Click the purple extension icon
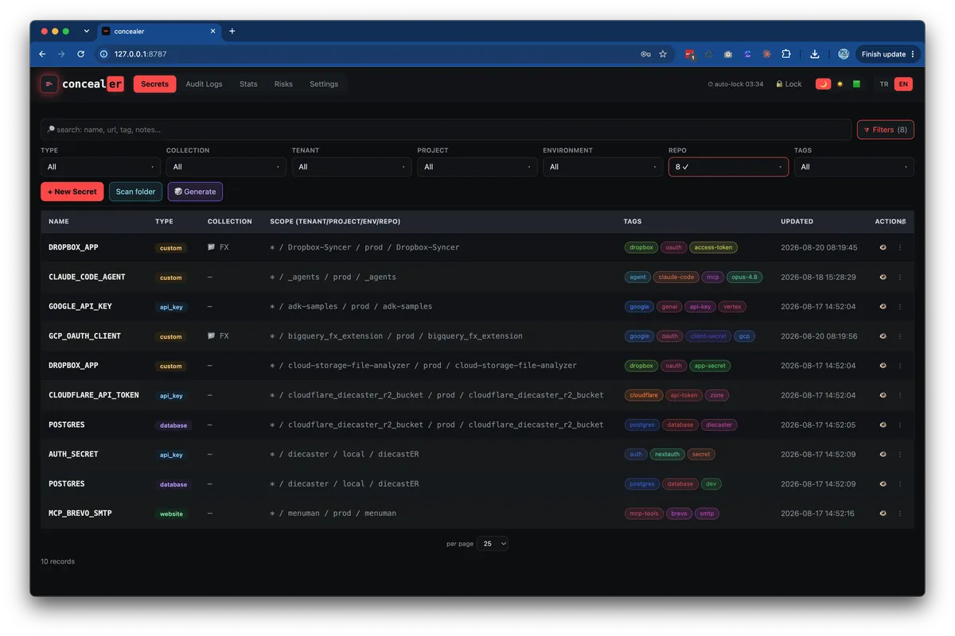955x636 pixels. coord(747,54)
